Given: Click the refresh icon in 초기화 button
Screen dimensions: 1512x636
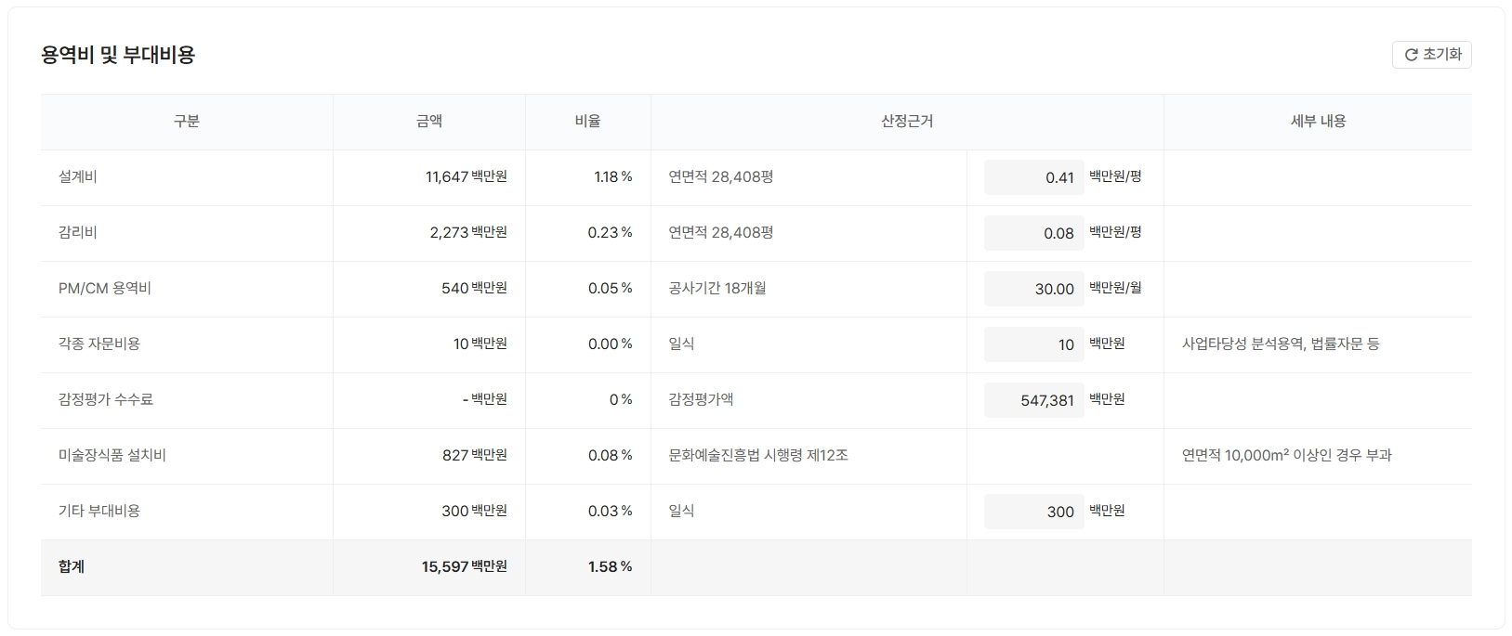Looking at the screenshot, I should (1411, 55).
